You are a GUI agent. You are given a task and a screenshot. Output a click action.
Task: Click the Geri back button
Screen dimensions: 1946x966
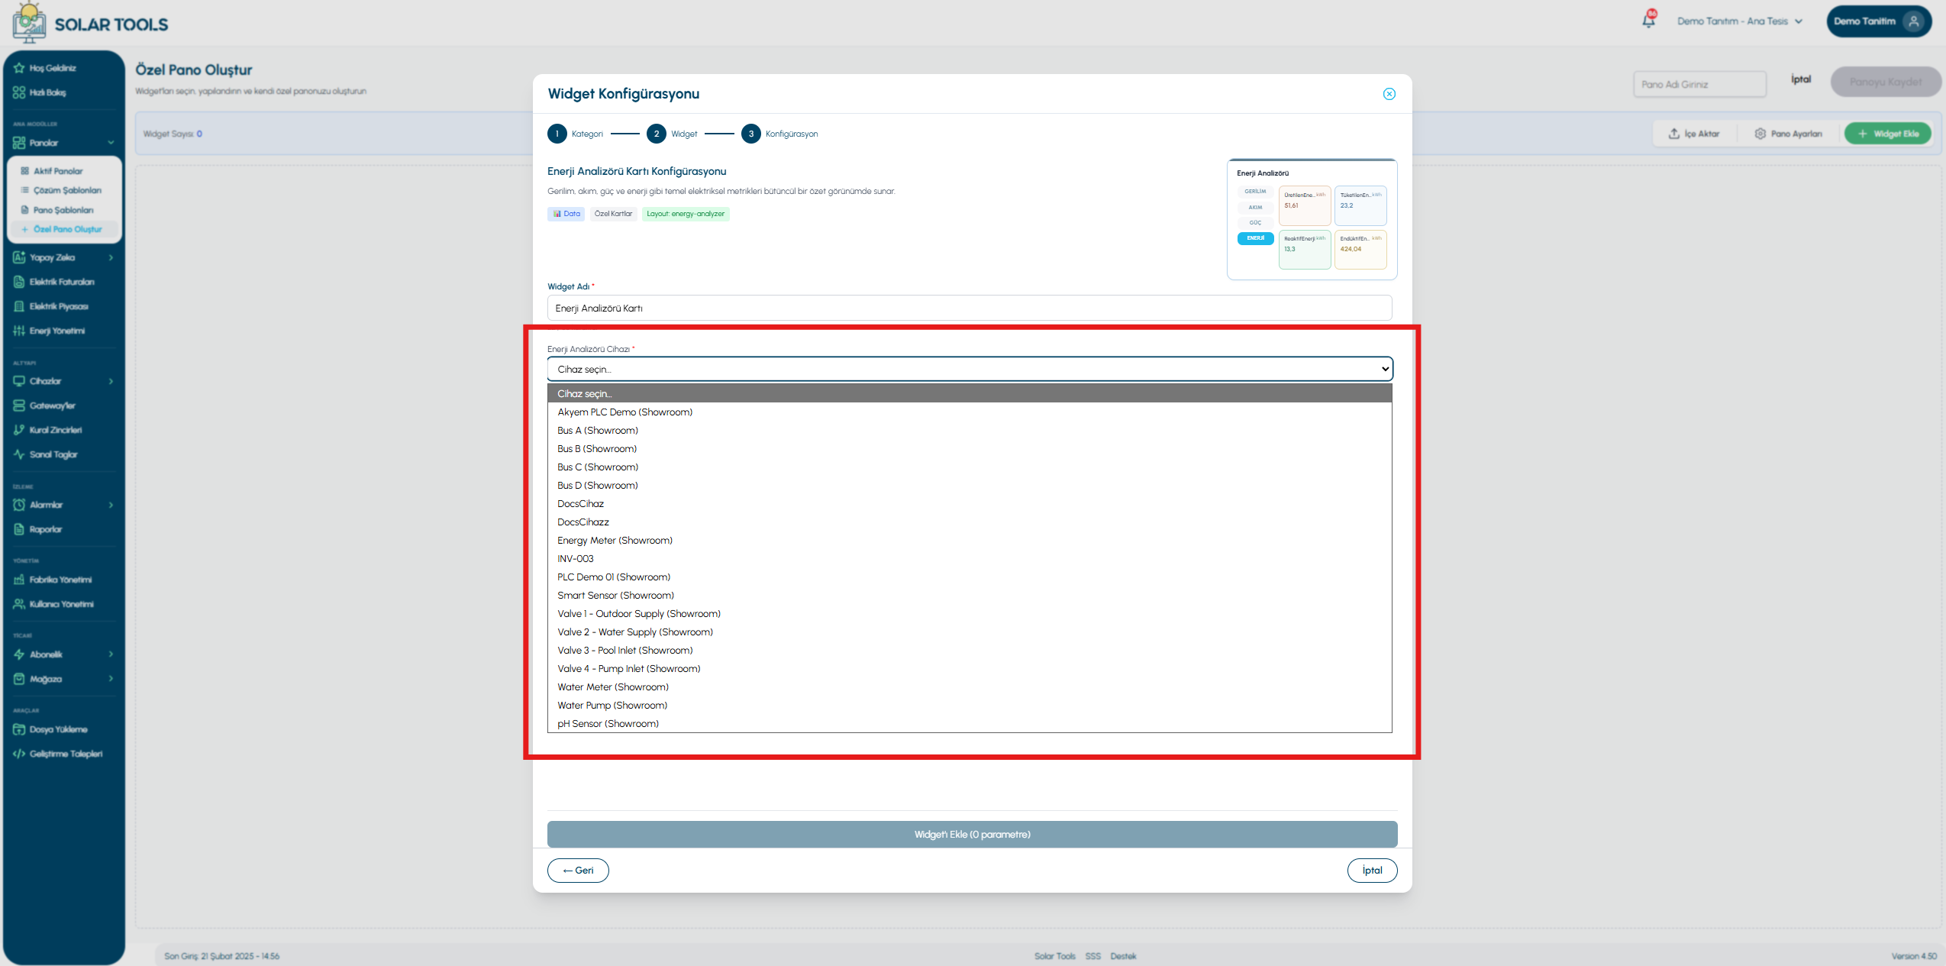click(x=578, y=871)
